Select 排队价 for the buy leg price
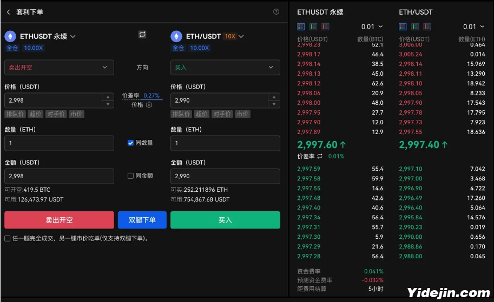Viewport: 494px width, 302px height. coord(181,114)
